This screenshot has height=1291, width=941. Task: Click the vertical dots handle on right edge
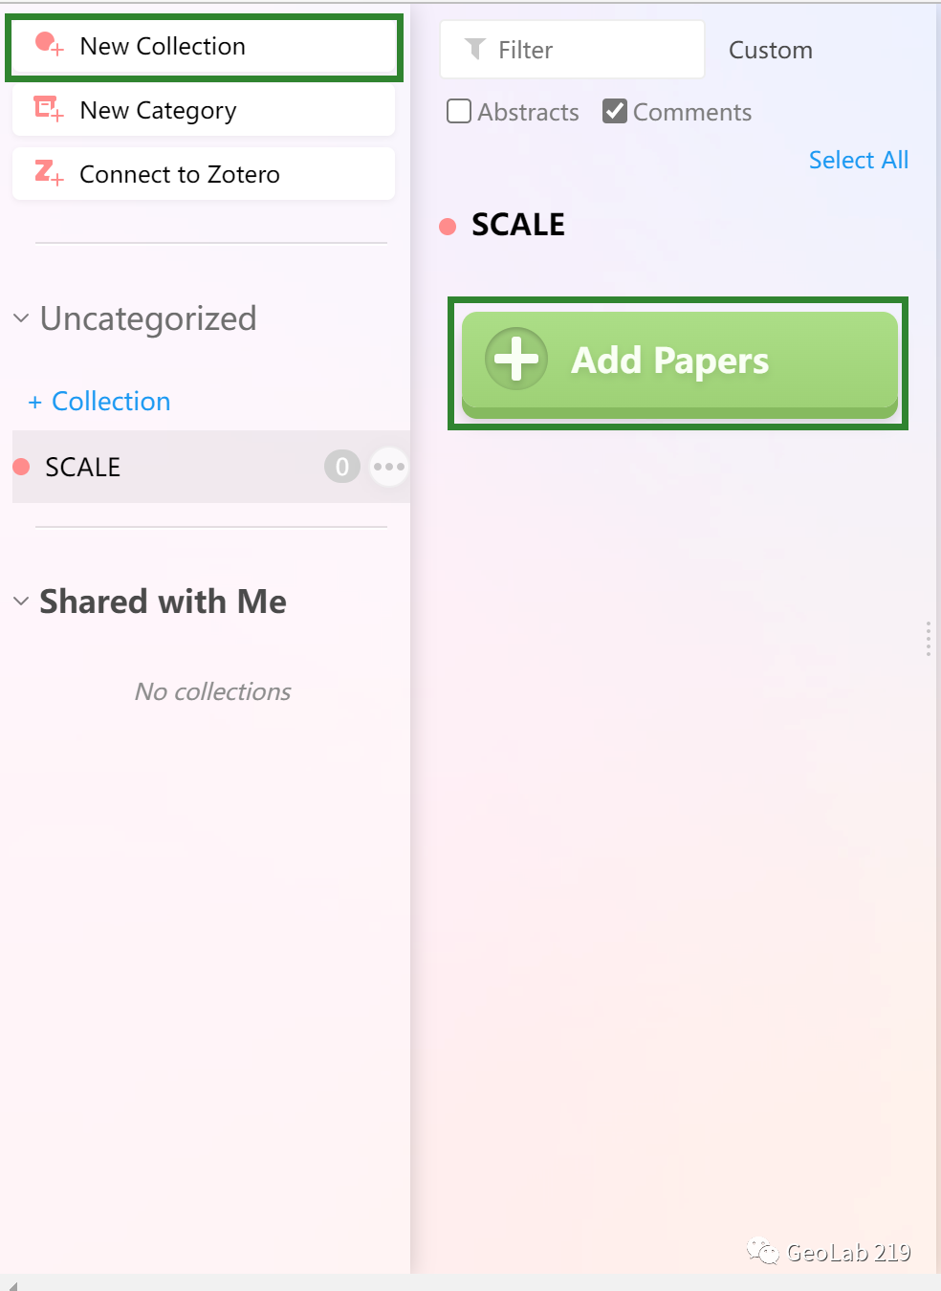[x=927, y=639]
